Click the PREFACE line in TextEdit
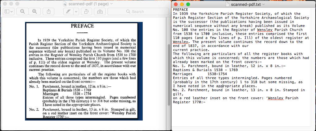 181,10
